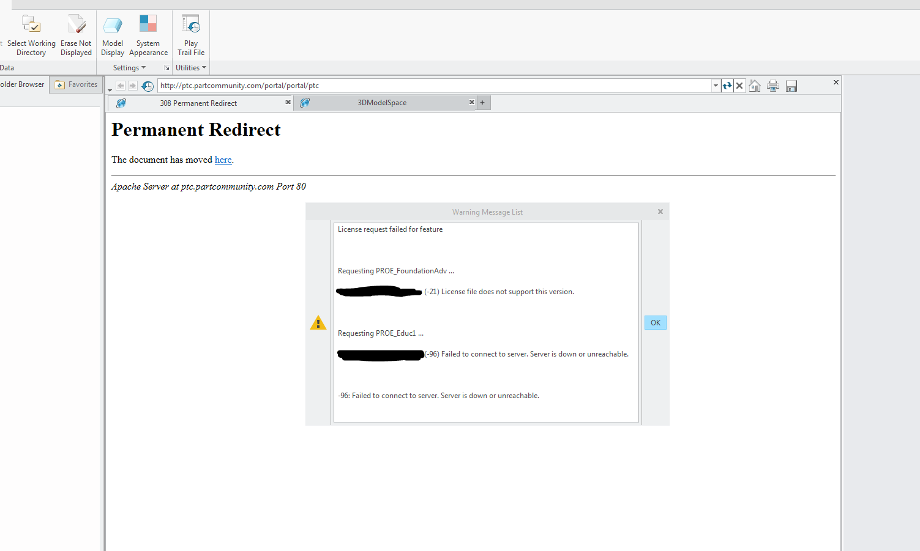920x551 pixels.
Task: Click the OK button in the warning dialog
Action: pyautogui.click(x=655, y=322)
